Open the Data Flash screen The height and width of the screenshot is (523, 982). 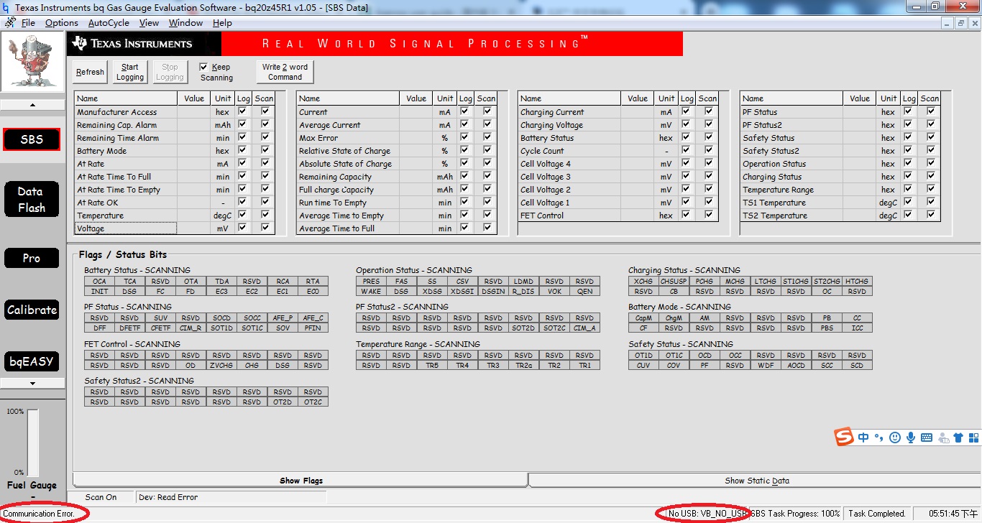click(32, 200)
